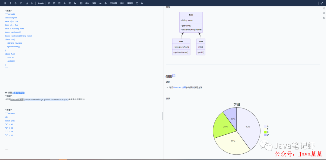
Task: Click the first list icon after draw.io
Action: (49, 3)
